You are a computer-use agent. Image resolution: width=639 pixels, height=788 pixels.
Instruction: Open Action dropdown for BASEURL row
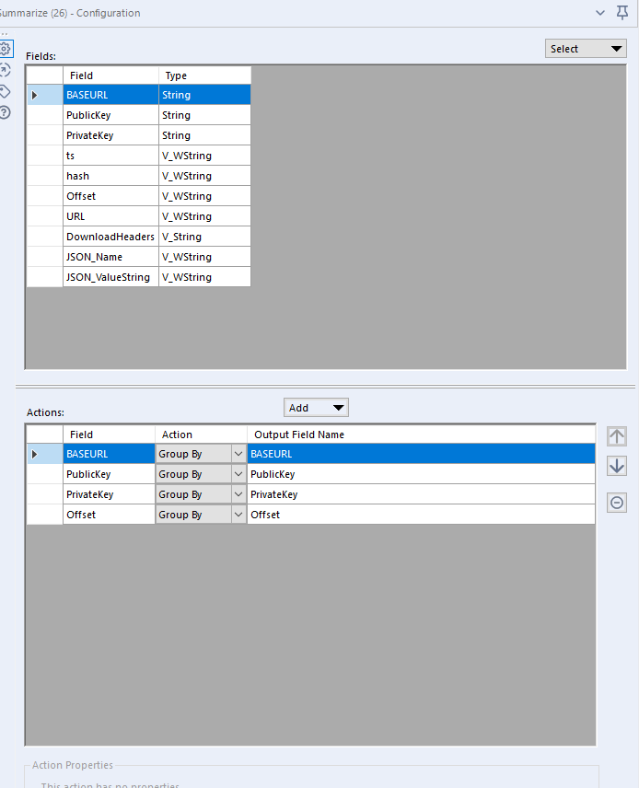[x=238, y=454]
